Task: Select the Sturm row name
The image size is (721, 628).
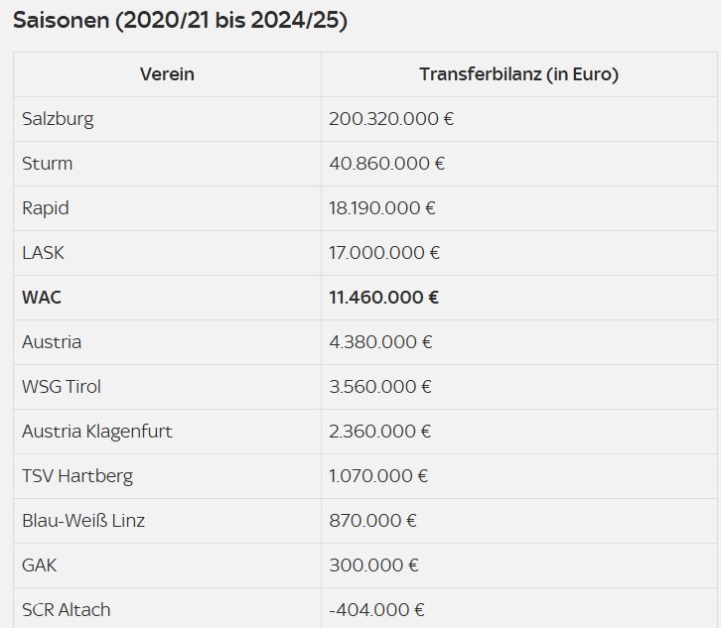Action: (x=48, y=164)
